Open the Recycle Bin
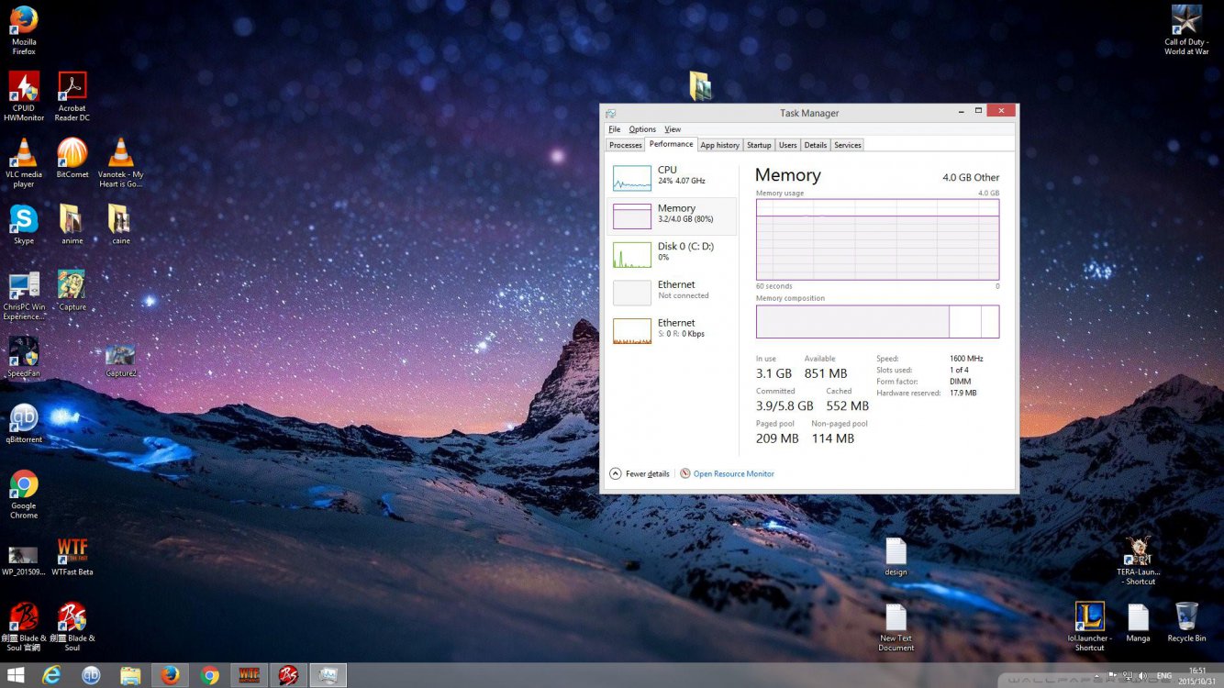This screenshot has height=688, width=1224. tap(1186, 622)
